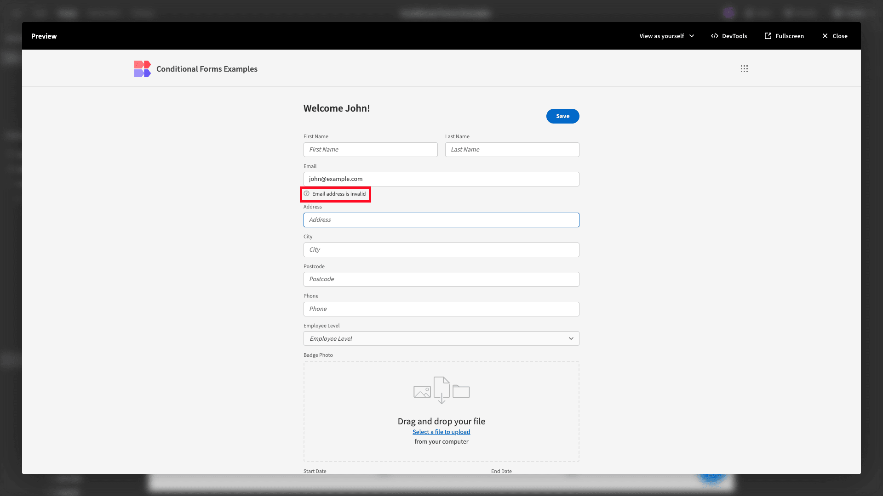
Task: Click Select a file to upload link
Action: coord(441,432)
